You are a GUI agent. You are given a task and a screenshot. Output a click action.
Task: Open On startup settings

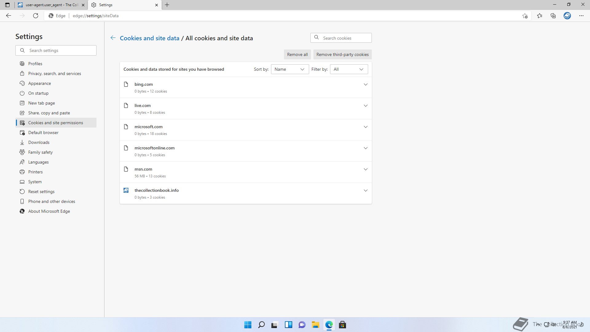click(x=56, y=93)
